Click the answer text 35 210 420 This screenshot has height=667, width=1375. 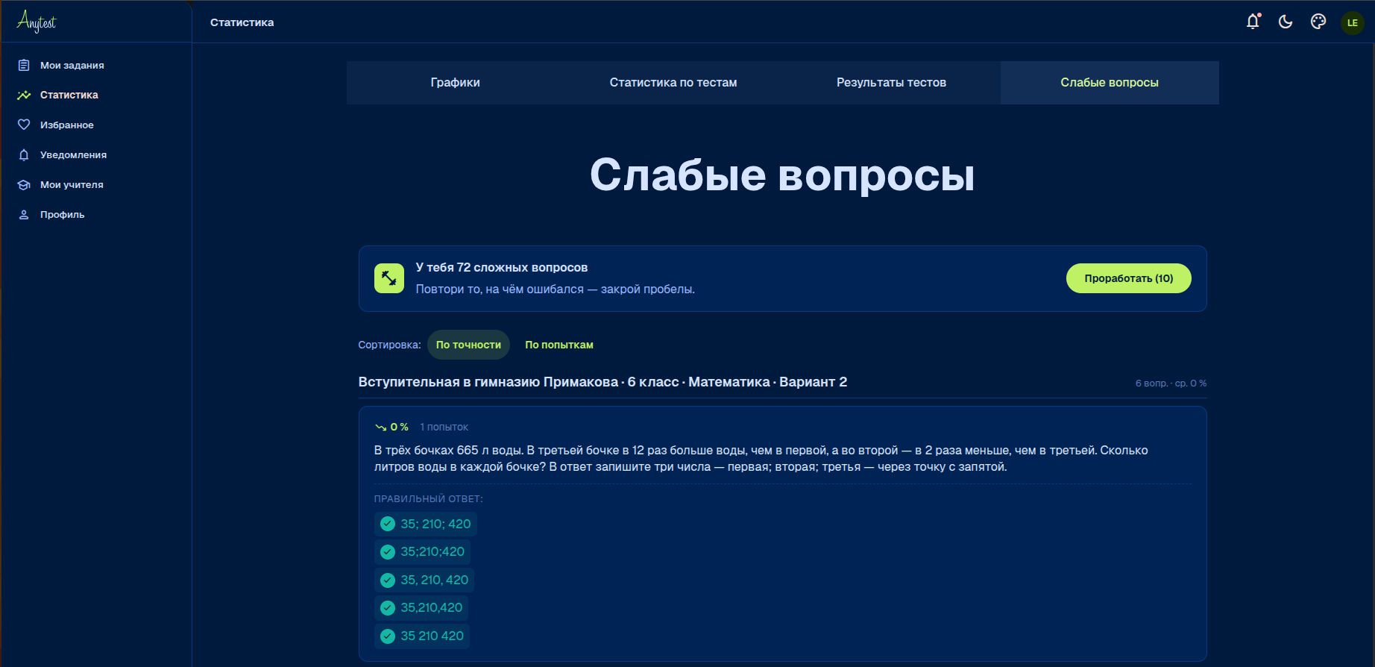(432, 636)
